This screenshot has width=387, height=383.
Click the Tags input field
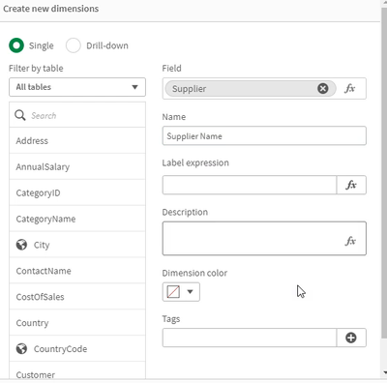[250, 338]
